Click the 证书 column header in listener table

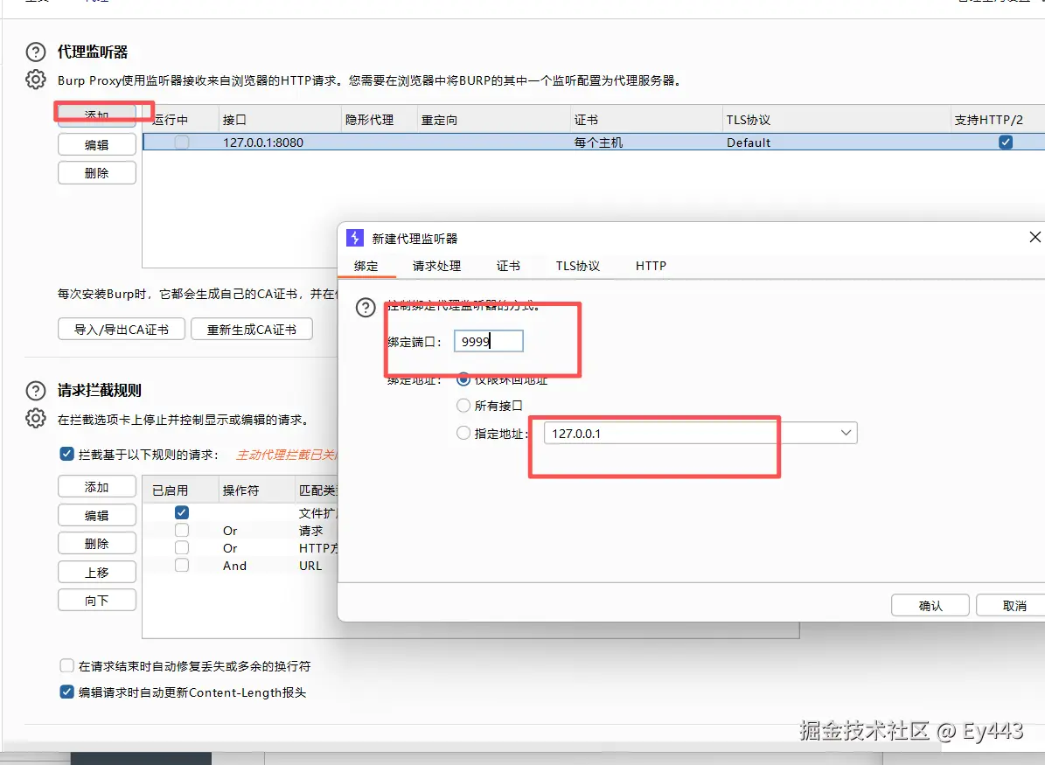[646, 120]
